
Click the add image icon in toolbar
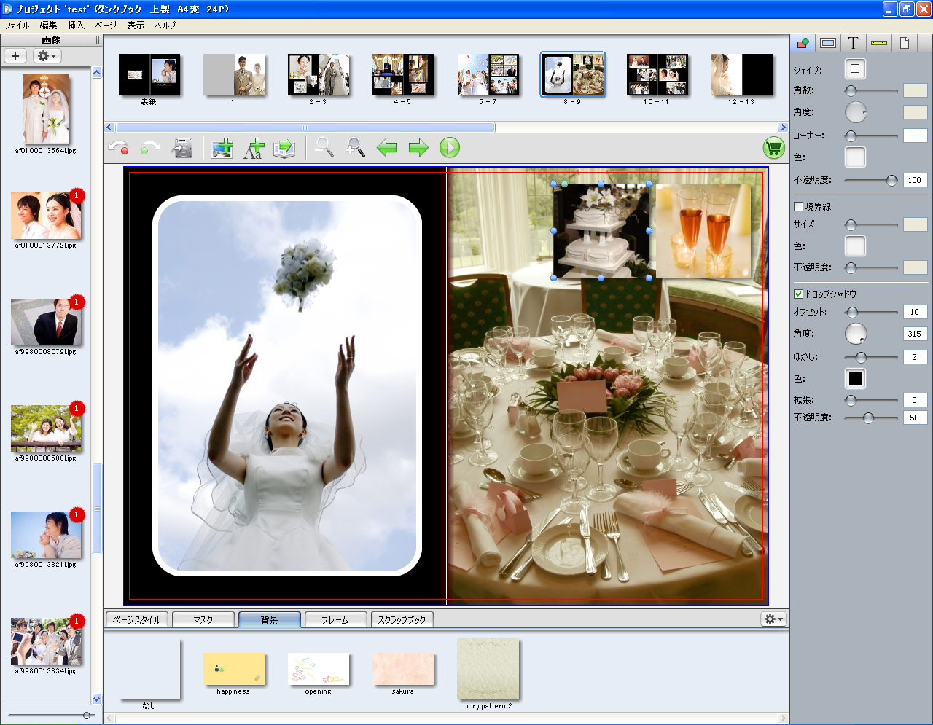[222, 148]
